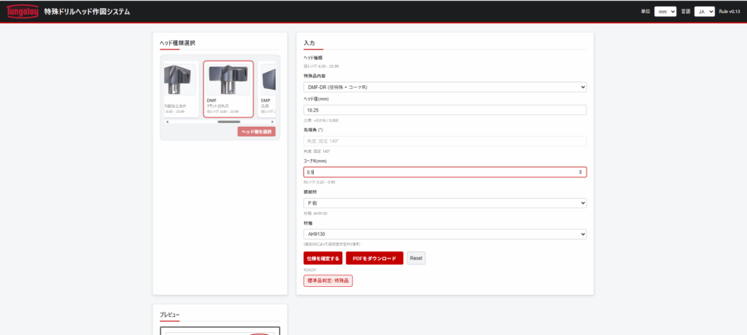This screenshot has width=747, height=335.
Task: Click the ヘッド種を選択 button
Action: click(256, 132)
